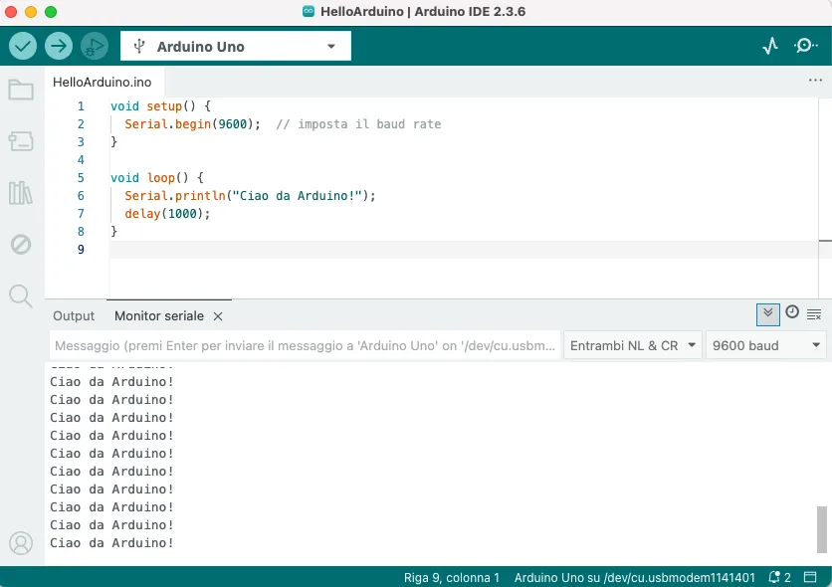The width and height of the screenshot is (832, 587).
Task: Open the editor tab options ellipsis menu
Action: click(815, 80)
